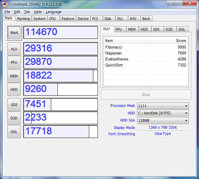Viewport: 199px width, 179px height.
Task: Minimize the CrystalMark window
Action: 170,3
